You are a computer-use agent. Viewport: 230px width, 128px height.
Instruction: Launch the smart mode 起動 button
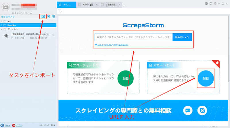(x=206, y=78)
